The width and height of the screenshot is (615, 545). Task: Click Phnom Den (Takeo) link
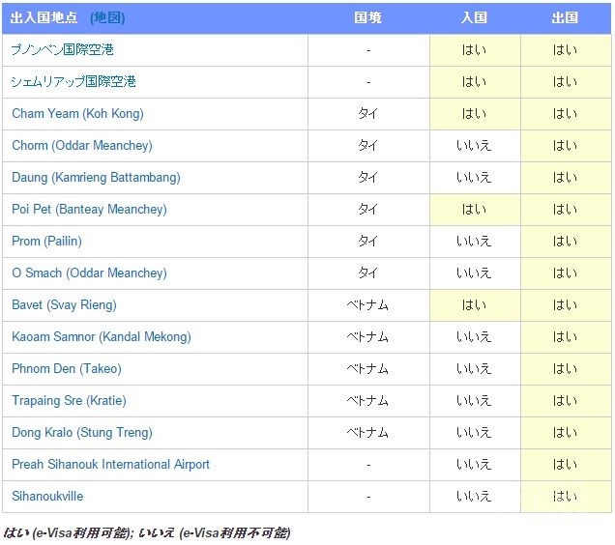pos(67,369)
